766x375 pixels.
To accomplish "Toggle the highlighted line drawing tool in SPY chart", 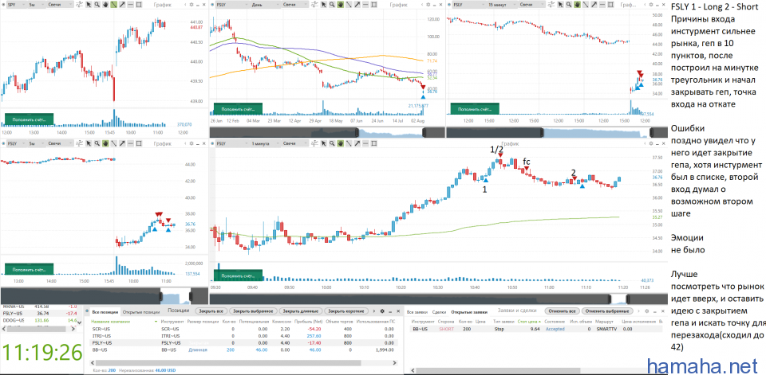I will tap(113, 5).
